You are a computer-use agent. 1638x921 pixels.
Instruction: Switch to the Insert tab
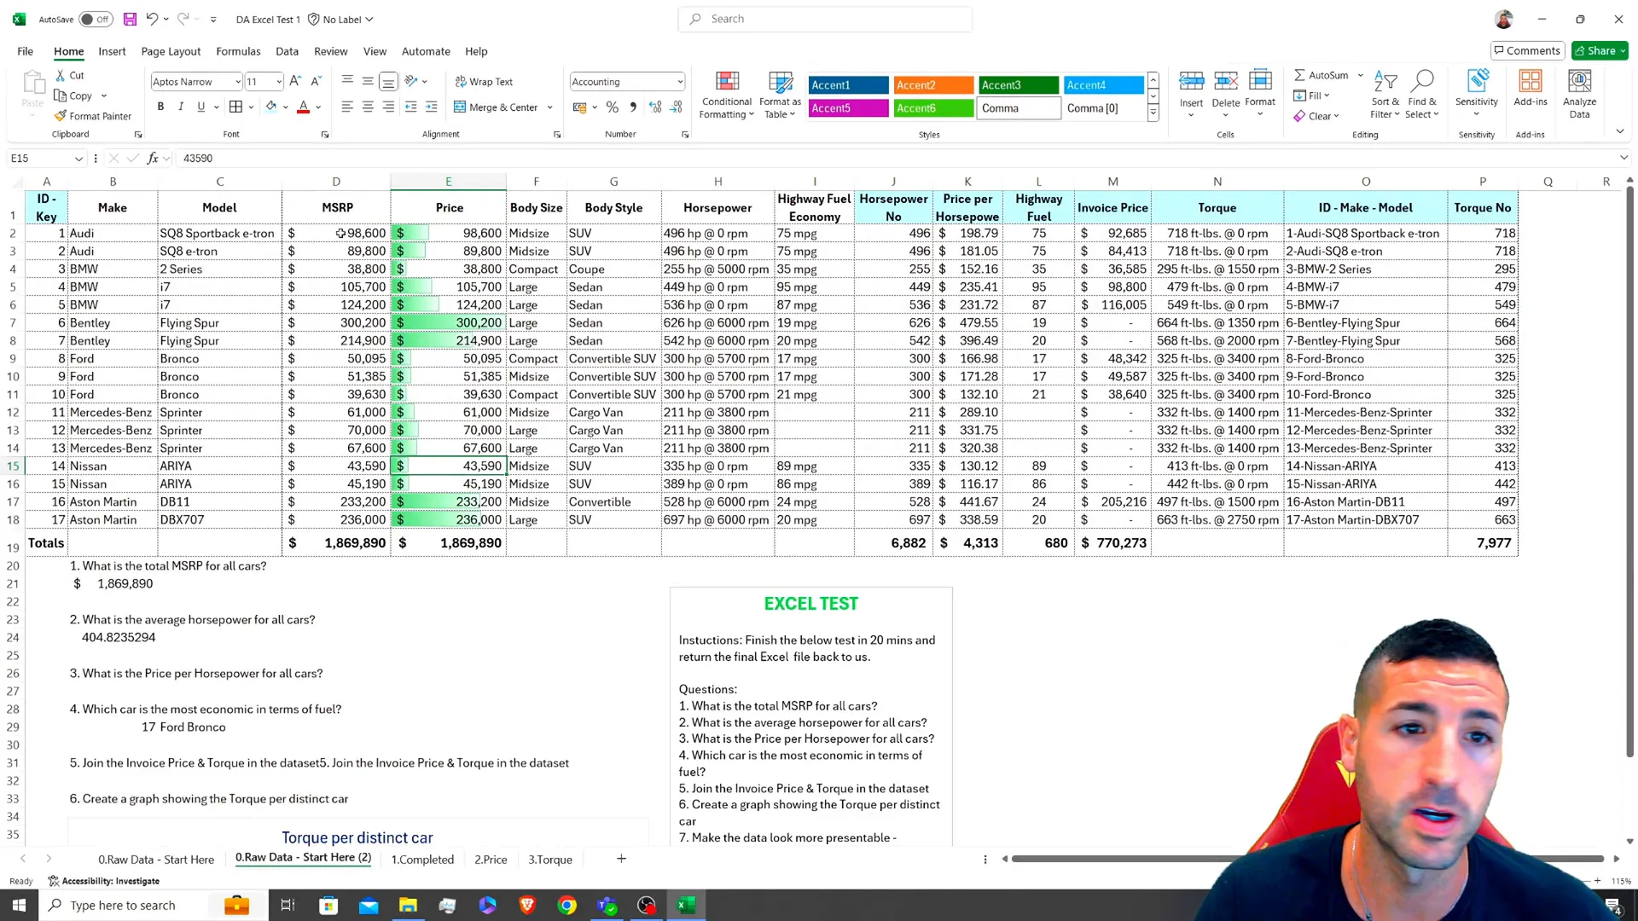pyautogui.click(x=112, y=51)
